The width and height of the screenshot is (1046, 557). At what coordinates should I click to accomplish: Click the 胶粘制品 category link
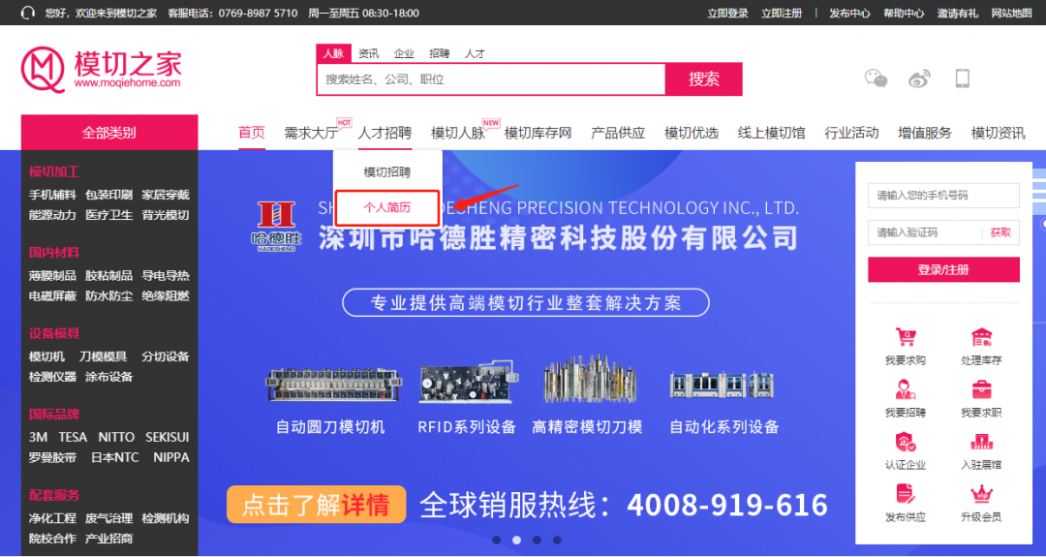point(108,275)
